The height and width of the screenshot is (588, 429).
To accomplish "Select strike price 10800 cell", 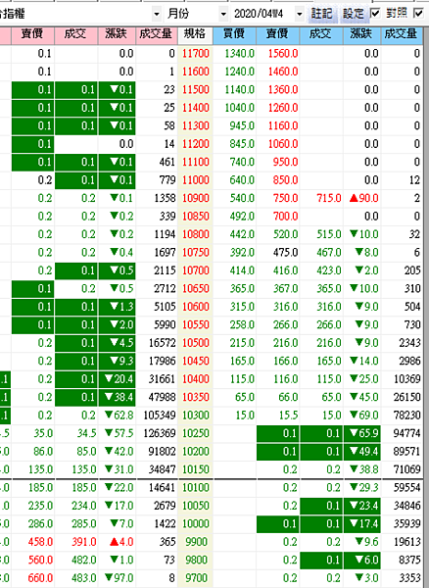I will (x=195, y=235).
